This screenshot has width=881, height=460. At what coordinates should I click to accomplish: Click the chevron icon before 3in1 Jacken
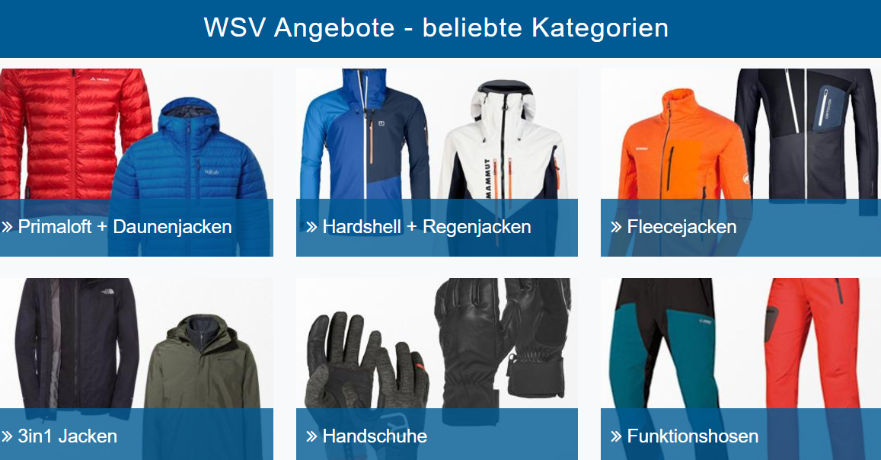click(8, 436)
